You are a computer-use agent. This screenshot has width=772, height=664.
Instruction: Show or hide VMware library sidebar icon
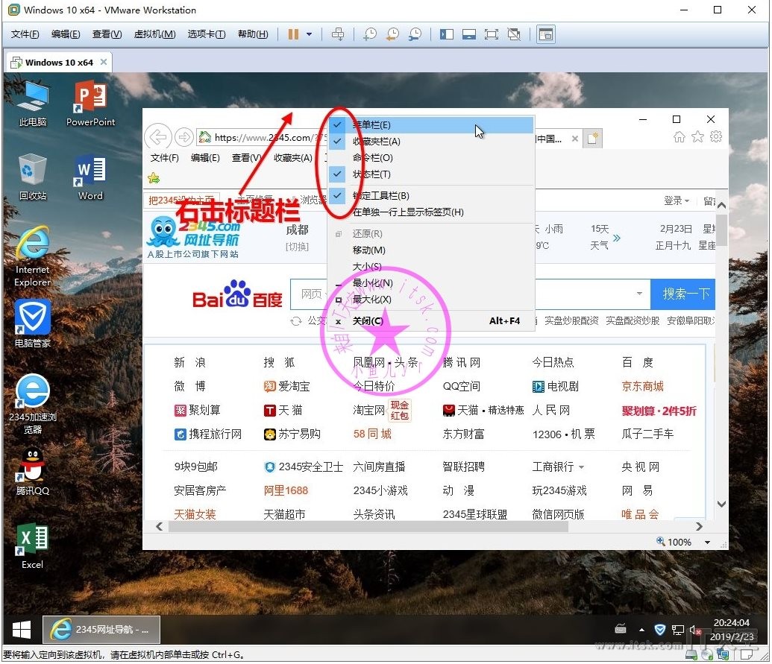tap(447, 34)
